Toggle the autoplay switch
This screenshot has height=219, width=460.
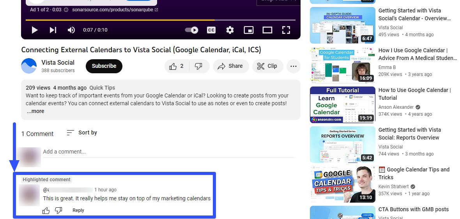pyautogui.click(x=191, y=30)
